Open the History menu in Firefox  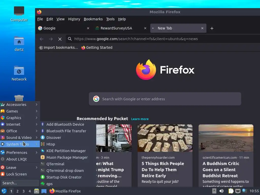(74, 19)
